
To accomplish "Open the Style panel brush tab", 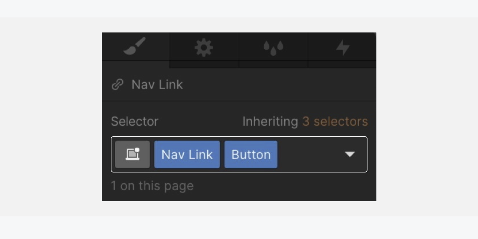I will 135,47.
